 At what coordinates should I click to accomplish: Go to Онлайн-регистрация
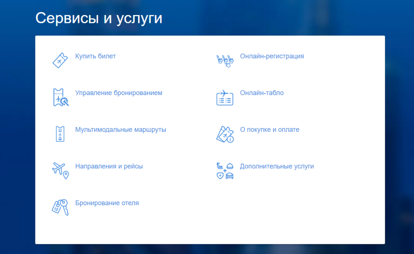point(272,56)
